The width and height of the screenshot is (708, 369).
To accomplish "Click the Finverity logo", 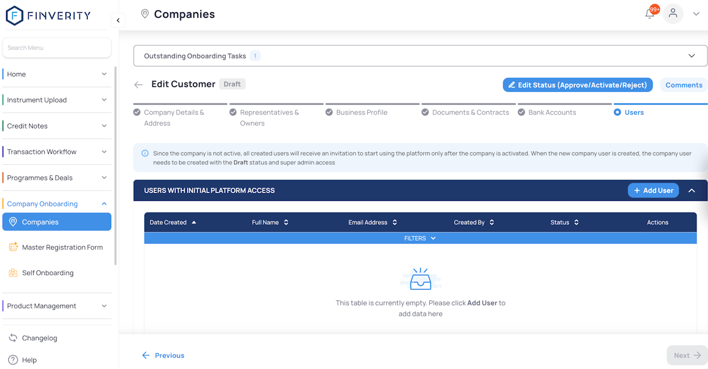I will pyautogui.click(x=48, y=15).
